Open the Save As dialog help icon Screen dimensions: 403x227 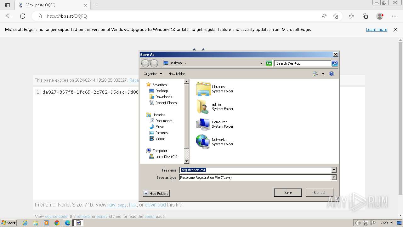[332, 74]
